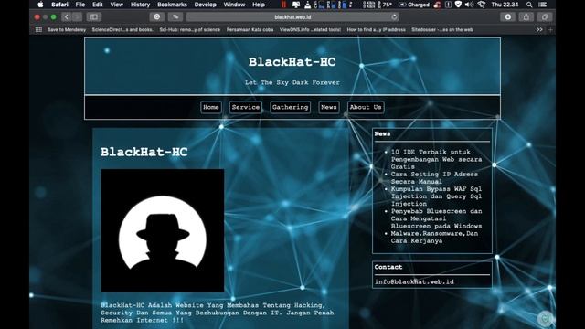Click the Thu 22.34 clock
Screen dimensions: 585x329
505,5
